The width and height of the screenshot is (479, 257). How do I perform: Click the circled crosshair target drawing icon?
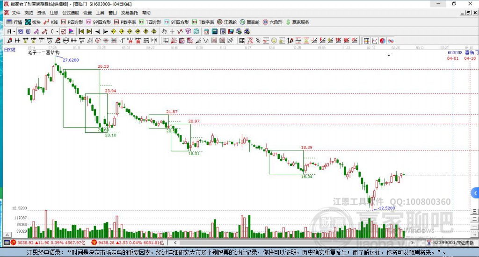click(98, 41)
